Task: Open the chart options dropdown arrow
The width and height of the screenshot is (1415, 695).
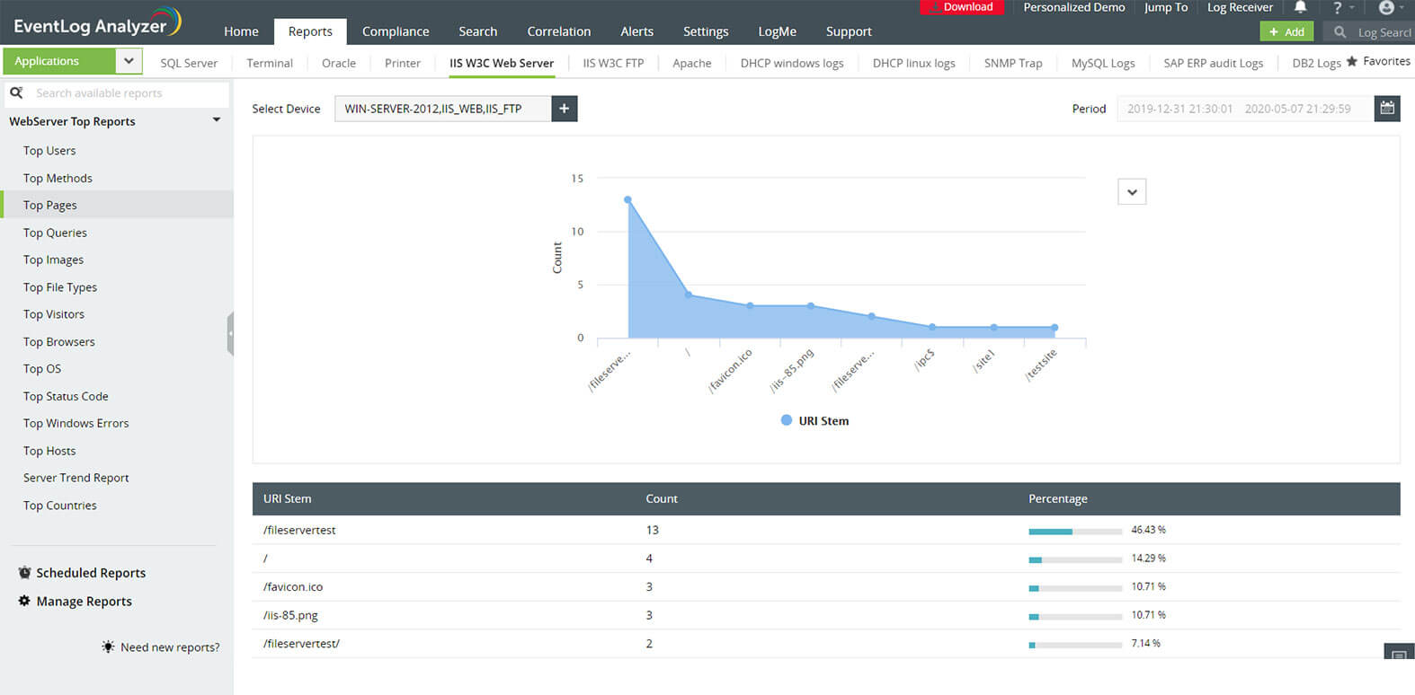Action: click(1132, 192)
